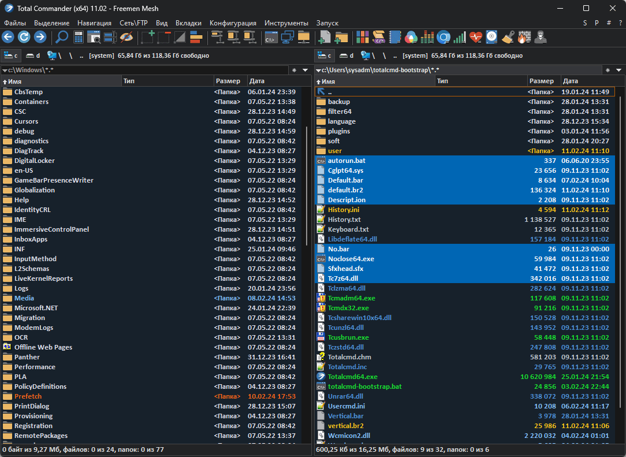Screen dimensions: 626x457
Task: Open the command prompt toolbar icon
Action: [x=270, y=38]
